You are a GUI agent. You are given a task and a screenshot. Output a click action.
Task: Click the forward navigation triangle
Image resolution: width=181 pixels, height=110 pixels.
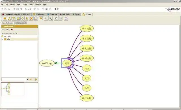[58, 9]
